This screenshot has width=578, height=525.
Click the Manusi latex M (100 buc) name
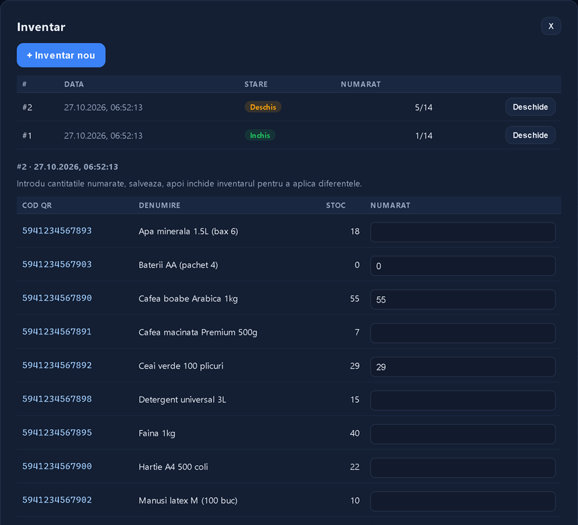(188, 501)
